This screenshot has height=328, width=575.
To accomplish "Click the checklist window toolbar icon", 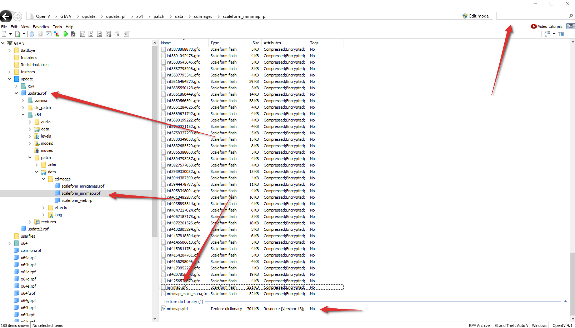I will [x=49, y=34].
